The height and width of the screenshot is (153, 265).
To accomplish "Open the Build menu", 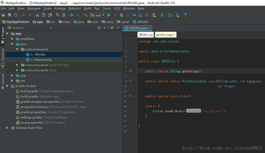I will pyautogui.click(x=87, y=8).
